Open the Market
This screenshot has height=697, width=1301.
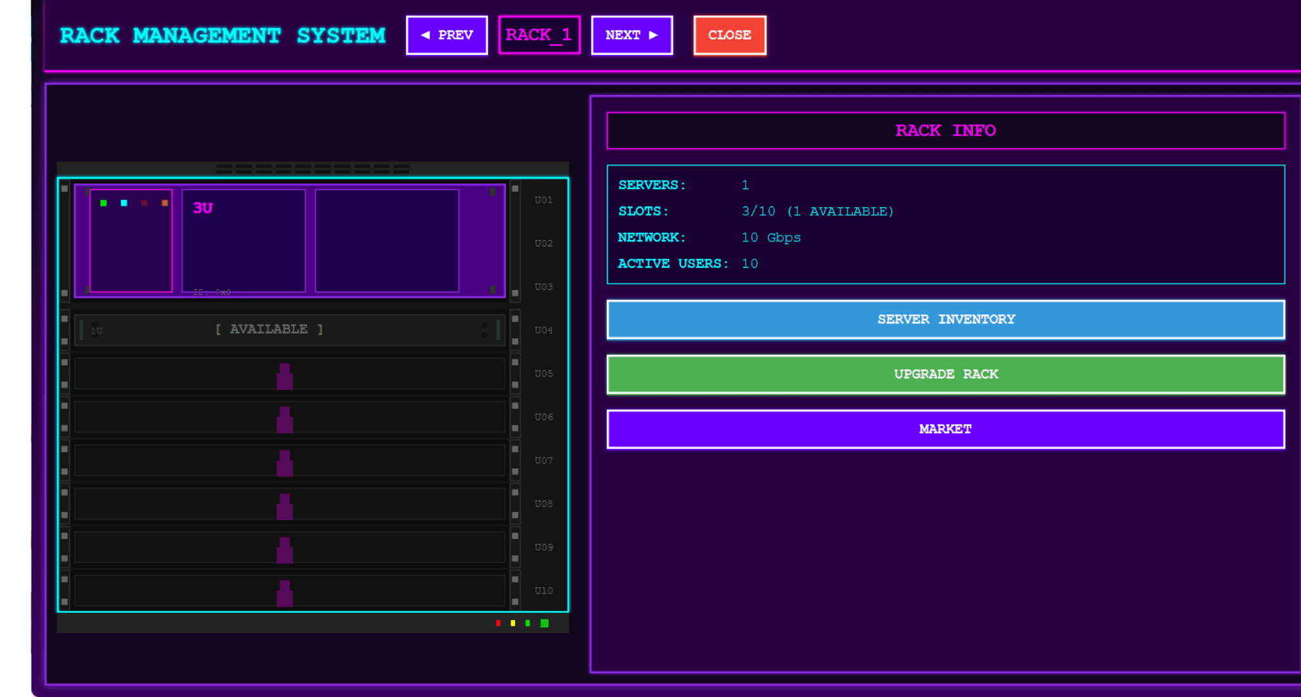945,429
